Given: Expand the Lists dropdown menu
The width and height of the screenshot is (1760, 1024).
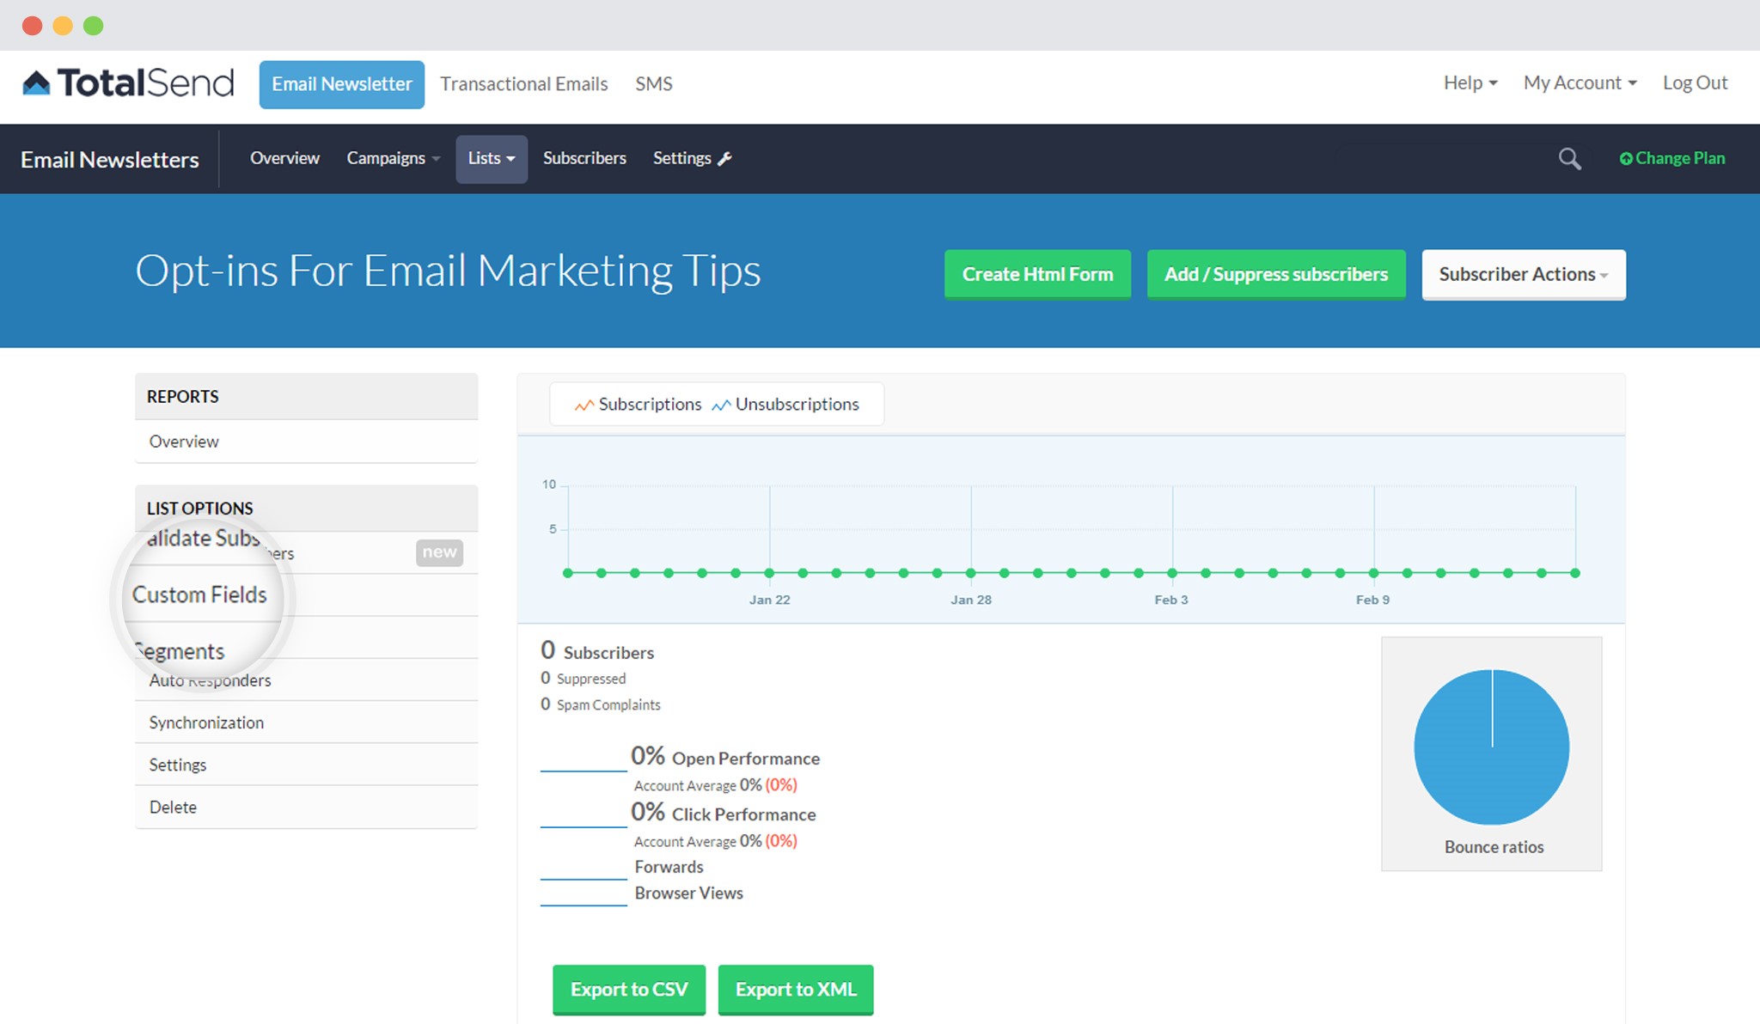Looking at the screenshot, I should [492, 159].
